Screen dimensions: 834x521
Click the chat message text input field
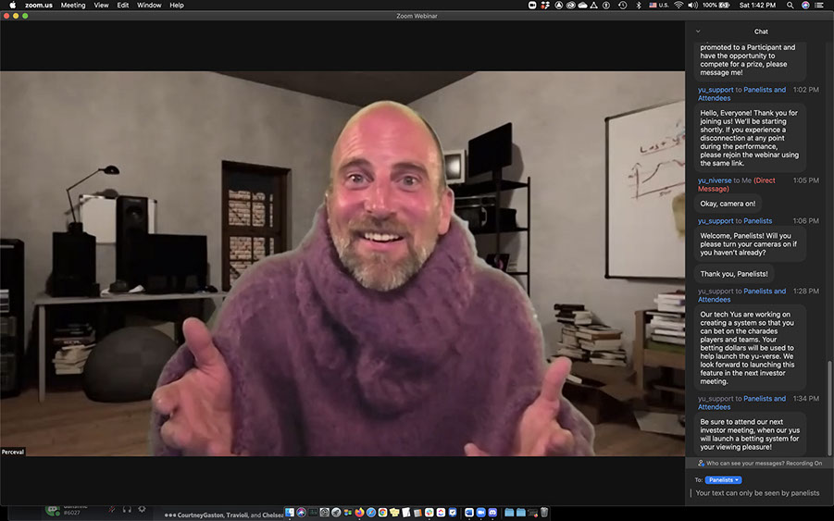[756, 493]
